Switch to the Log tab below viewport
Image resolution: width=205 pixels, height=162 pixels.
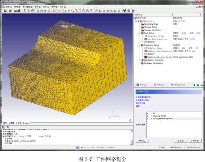pyautogui.click(x=26, y=123)
